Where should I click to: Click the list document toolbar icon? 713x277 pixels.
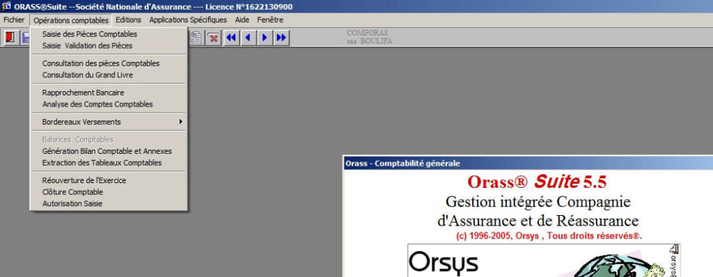(196, 38)
